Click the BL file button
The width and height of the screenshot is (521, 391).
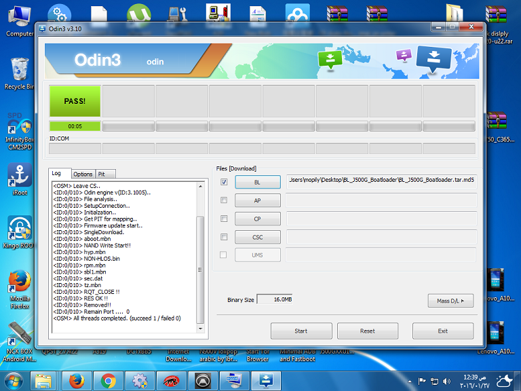pos(258,182)
